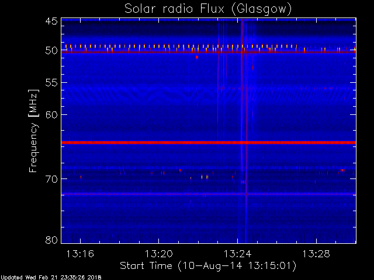
Task: Click the 80 frequency tick label
Action: [51, 240]
